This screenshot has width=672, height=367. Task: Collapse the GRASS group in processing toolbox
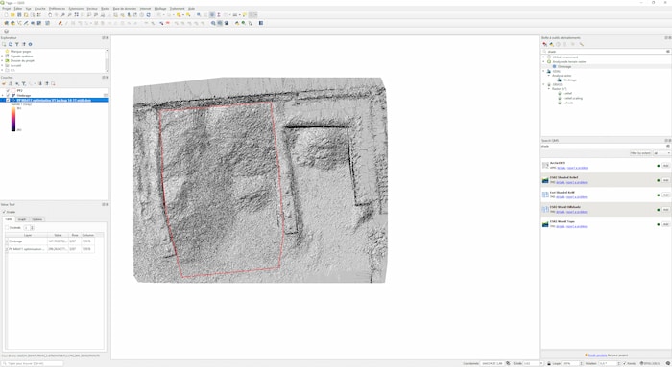click(543, 84)
